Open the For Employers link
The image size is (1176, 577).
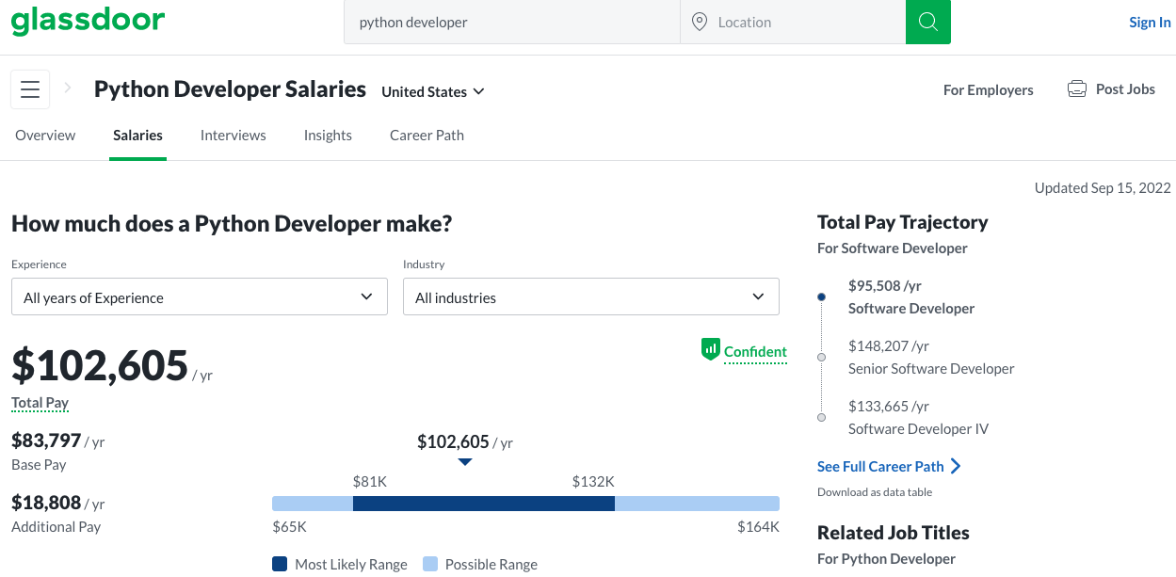[x=989, y=89]
